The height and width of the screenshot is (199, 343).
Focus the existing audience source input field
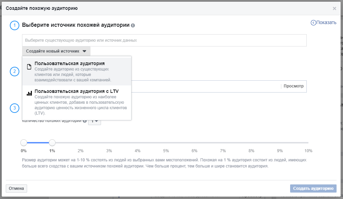click(x=164, y=40)
